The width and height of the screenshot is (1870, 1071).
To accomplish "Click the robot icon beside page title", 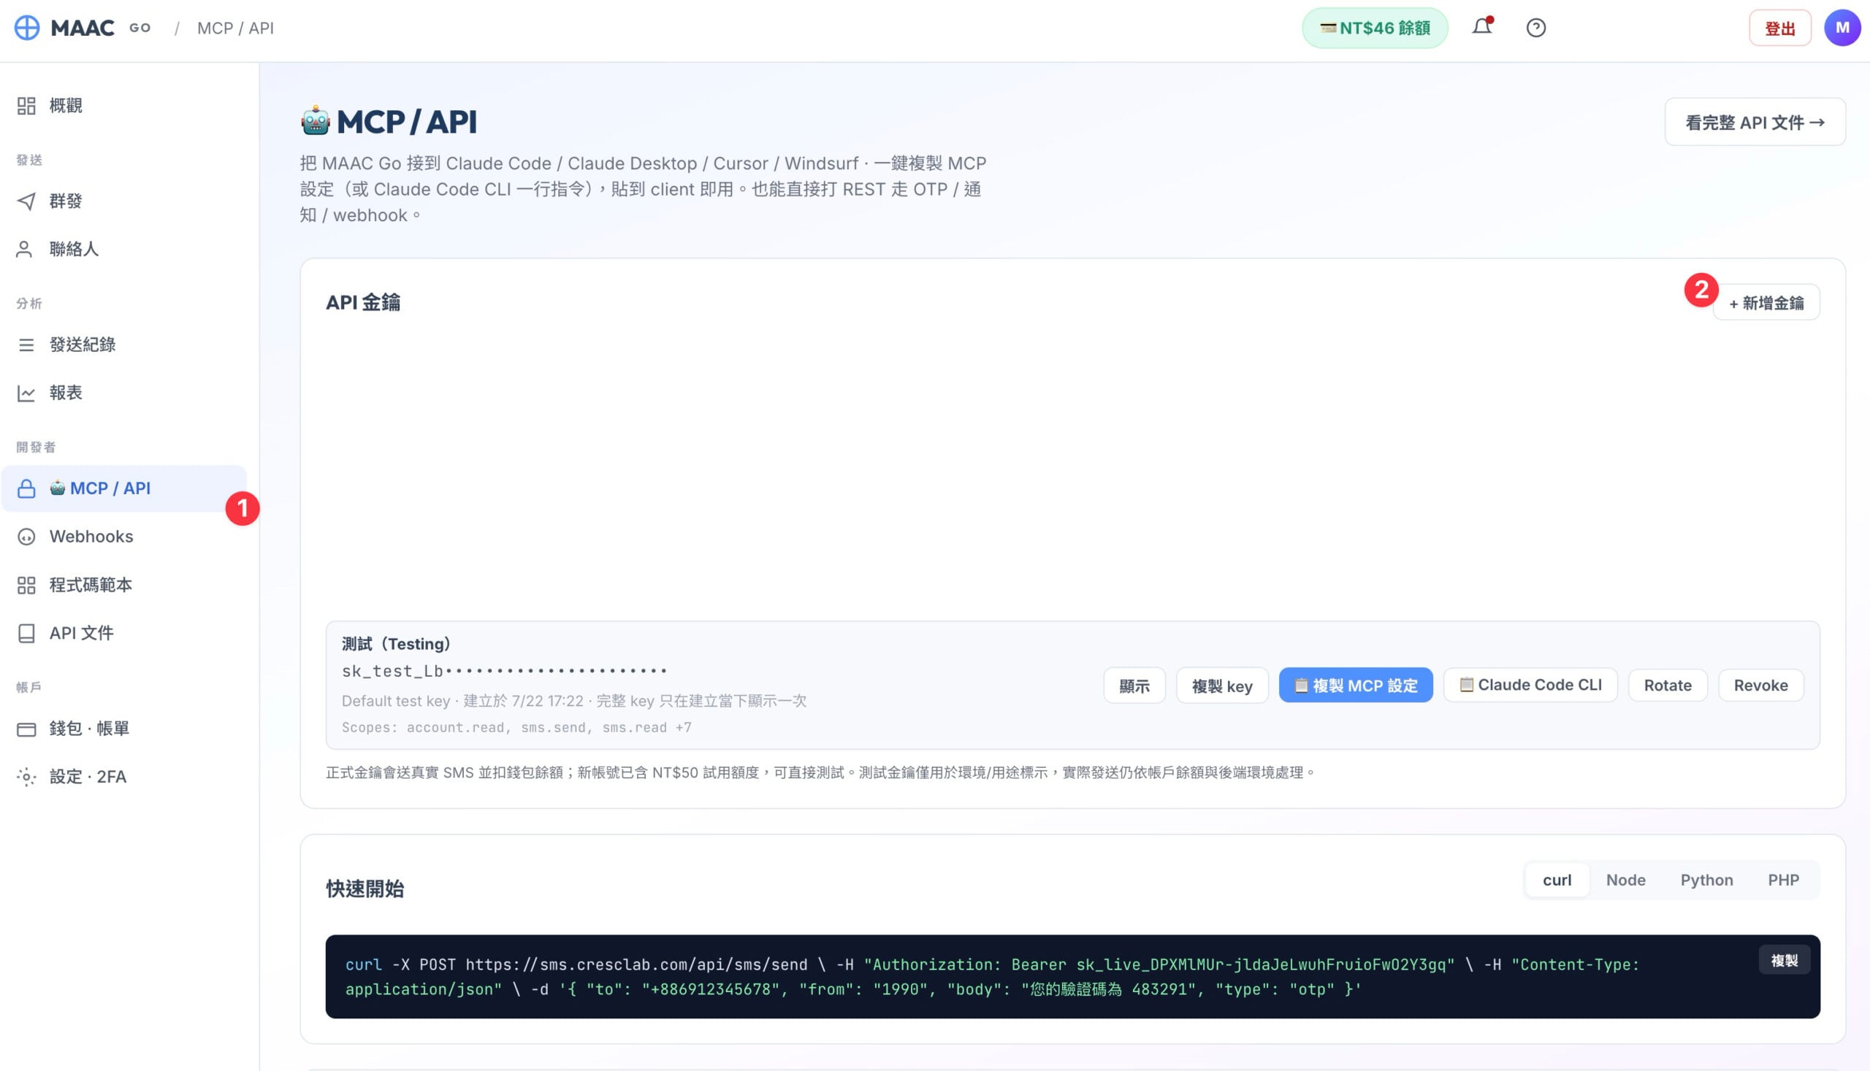I will tap(316, 121).
